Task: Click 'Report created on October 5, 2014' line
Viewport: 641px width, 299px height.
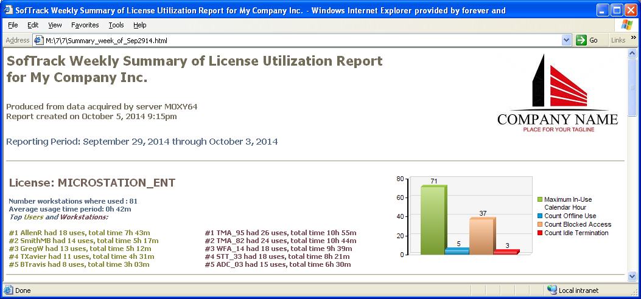Action: (x=91, y=117)
